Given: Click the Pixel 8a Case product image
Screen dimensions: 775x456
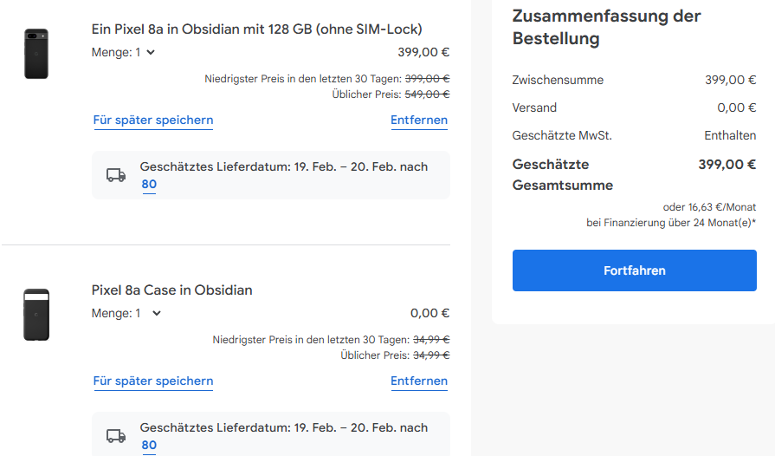Looking at the screenshot, I should (36, 314).
